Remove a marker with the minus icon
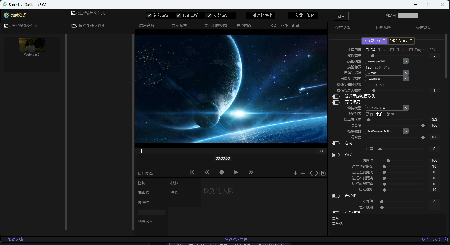Screen dimensions: 450x245 point(303,173)
